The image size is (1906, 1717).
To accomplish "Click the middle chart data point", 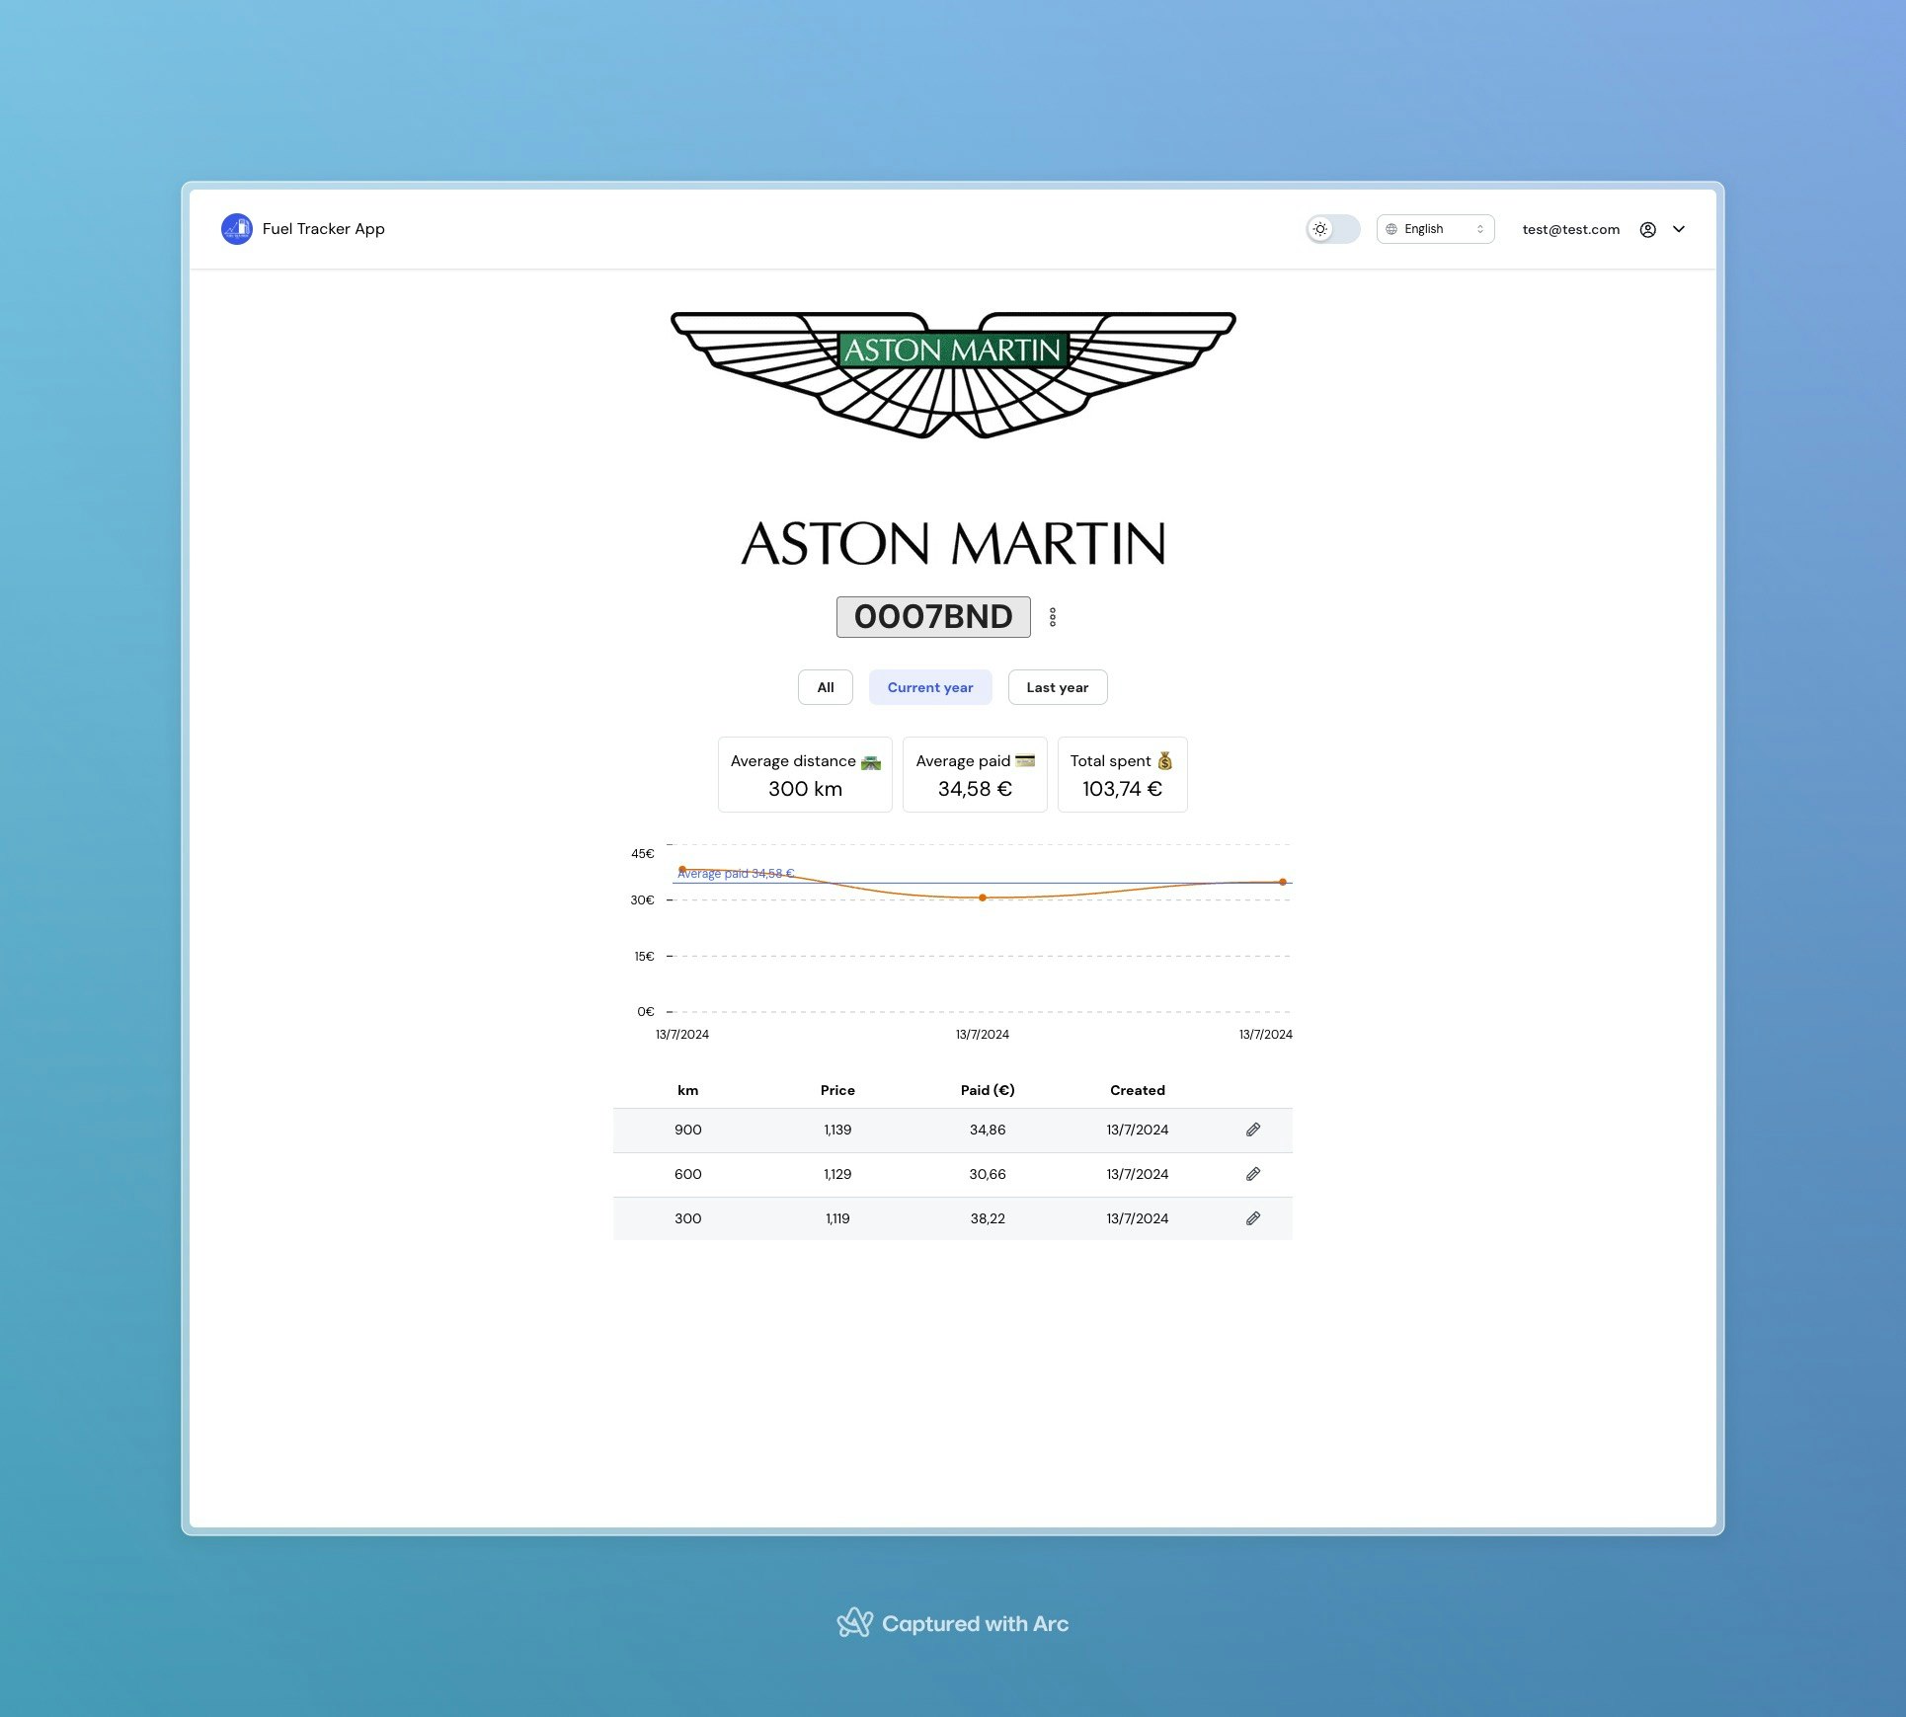I will pos(983,898).
